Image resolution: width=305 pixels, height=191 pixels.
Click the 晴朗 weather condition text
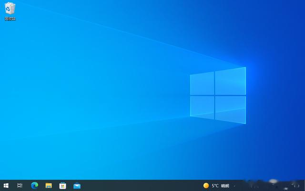click(225, 185)
